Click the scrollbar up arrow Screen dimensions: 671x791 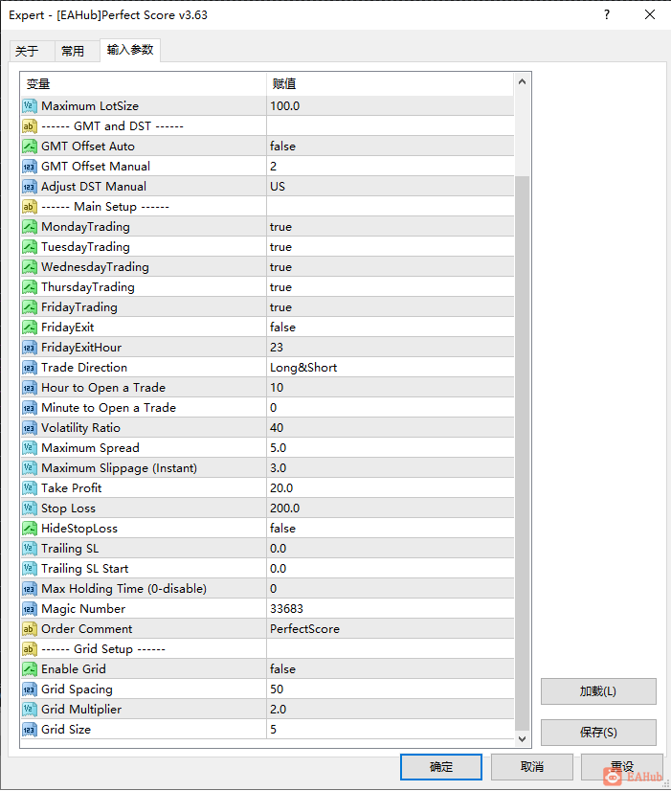pos(523,81)
